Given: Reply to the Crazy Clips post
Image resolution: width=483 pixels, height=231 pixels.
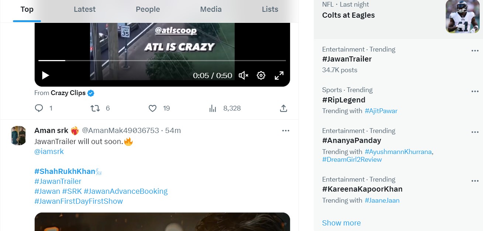Looking at the screenshot, I should [39, 108].
